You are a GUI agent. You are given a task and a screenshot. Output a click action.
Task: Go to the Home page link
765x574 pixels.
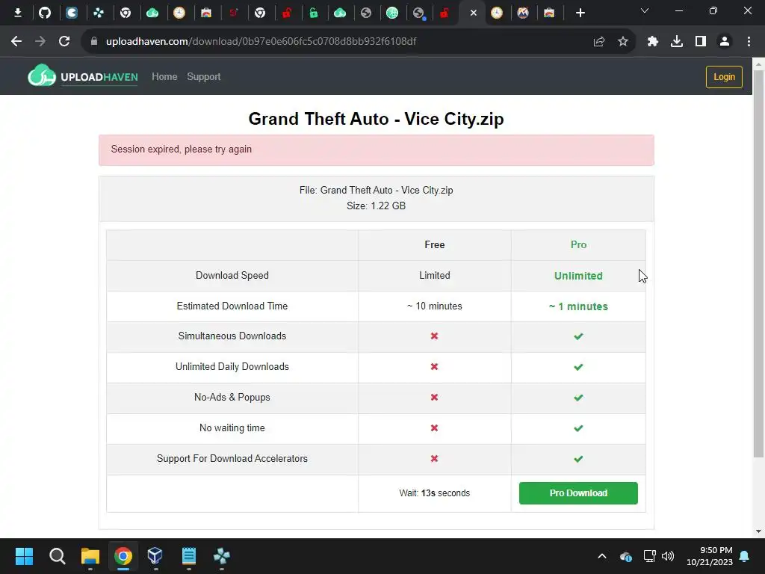tap(164, 77)
